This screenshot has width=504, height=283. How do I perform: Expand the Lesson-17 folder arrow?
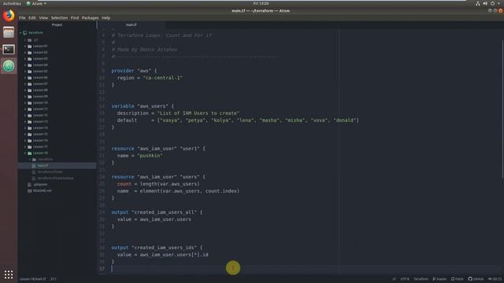(25, 147)
